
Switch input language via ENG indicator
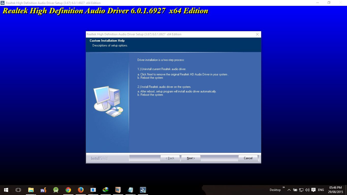tap(321, 190)
